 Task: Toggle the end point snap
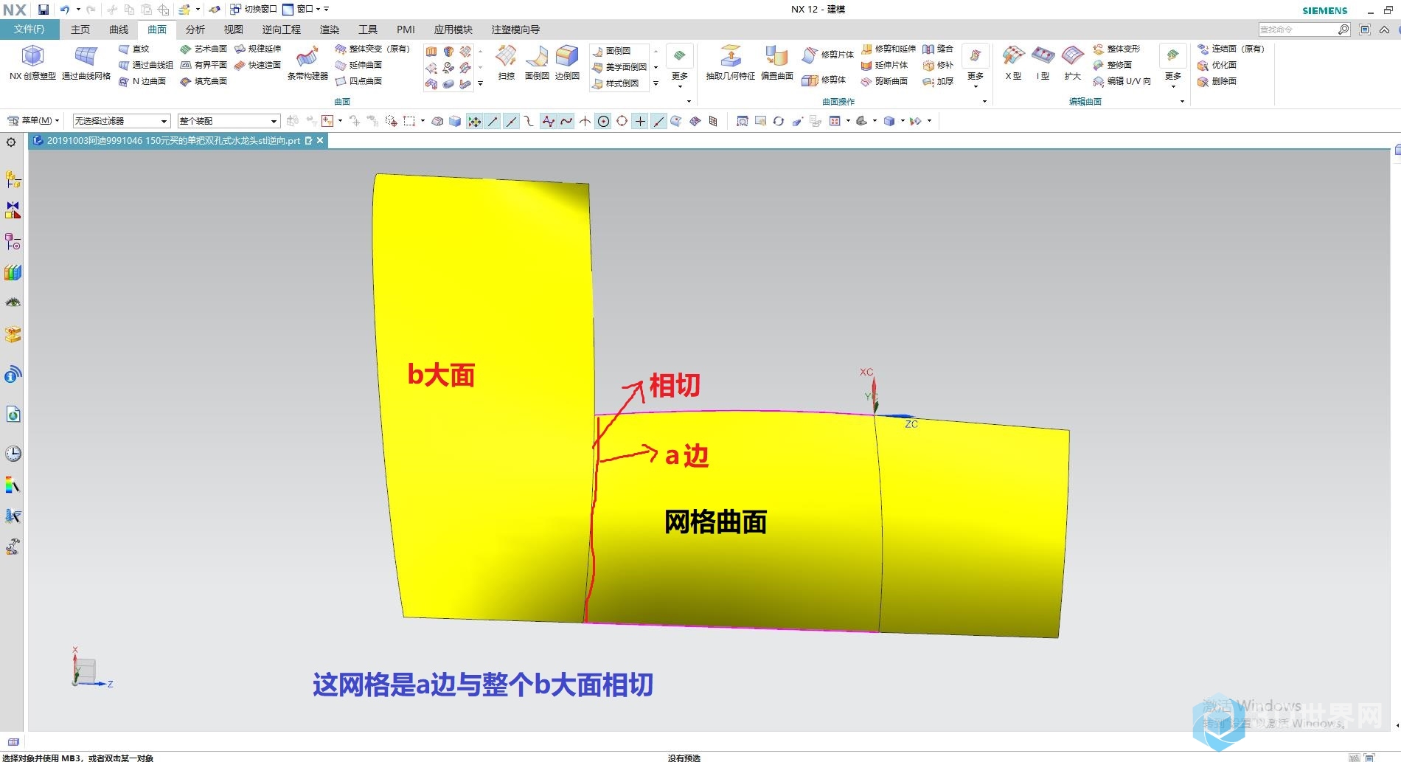(x=493, y=121)
